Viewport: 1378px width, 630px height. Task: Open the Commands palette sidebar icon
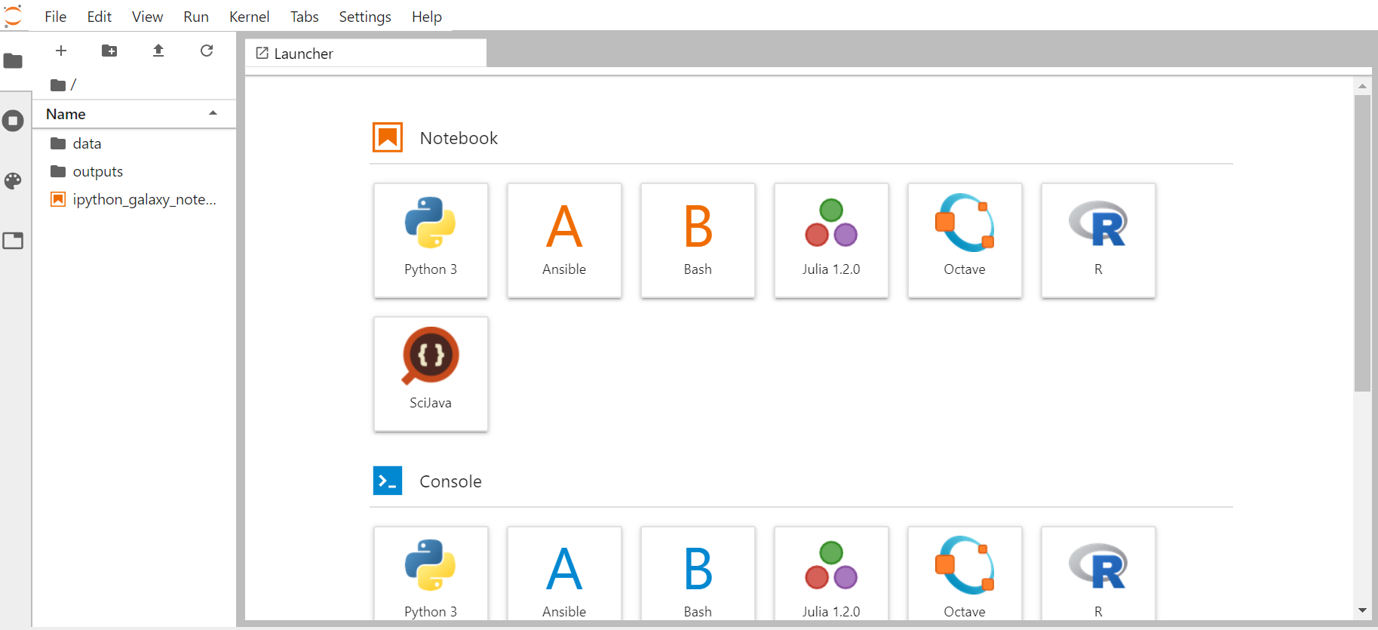[13, 180]
